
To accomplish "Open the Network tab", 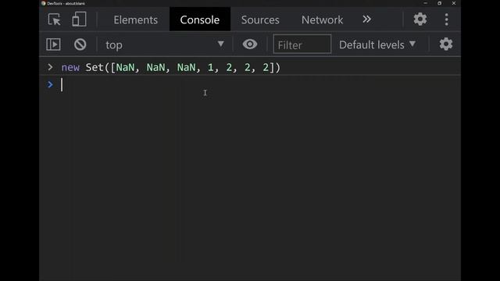I will pos(322,20).
